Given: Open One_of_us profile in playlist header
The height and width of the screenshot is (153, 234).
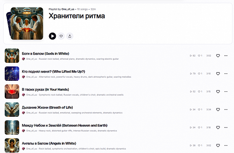Looking at the screenshot, I should coord(68,9).
